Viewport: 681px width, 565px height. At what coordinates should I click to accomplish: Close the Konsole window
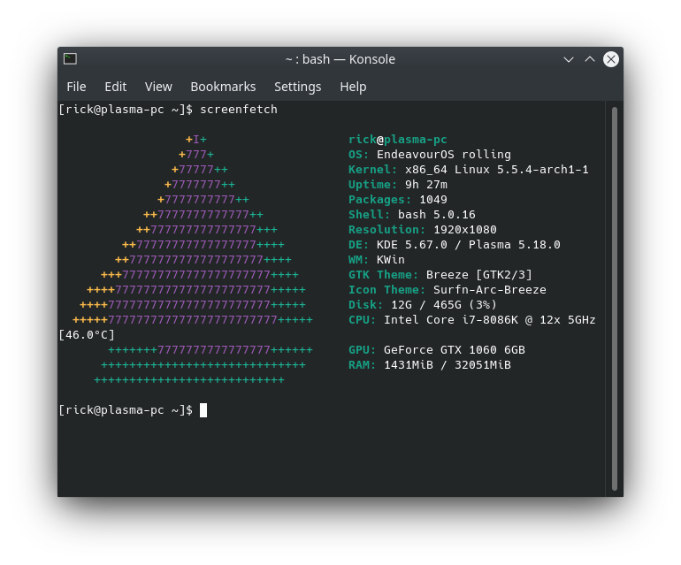click(611, 59)
